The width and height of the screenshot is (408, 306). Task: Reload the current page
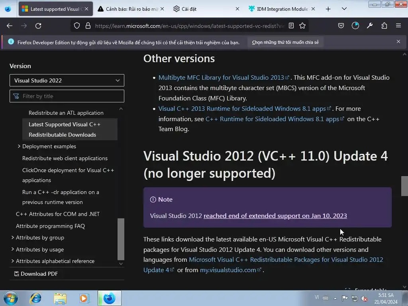38,26
